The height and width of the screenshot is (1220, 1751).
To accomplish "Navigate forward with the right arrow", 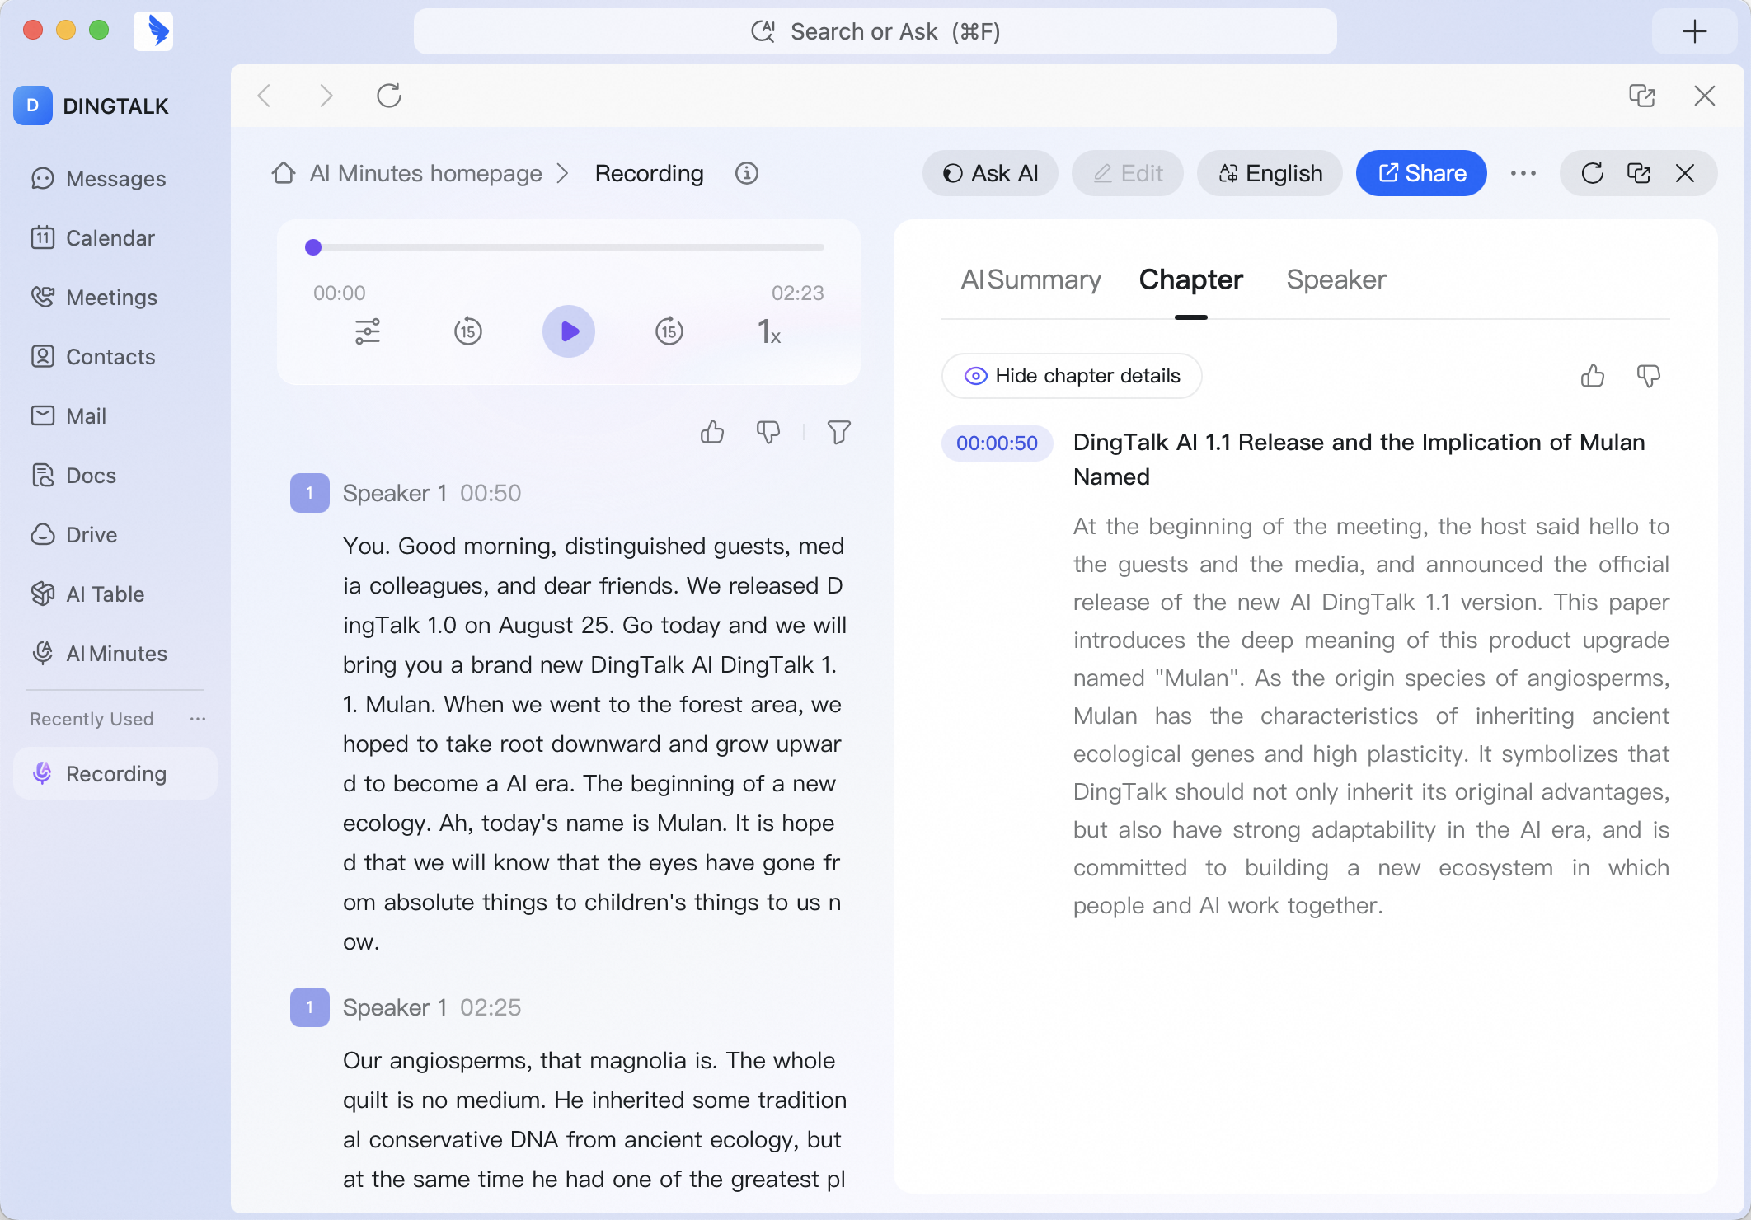I will click(326, 96).
